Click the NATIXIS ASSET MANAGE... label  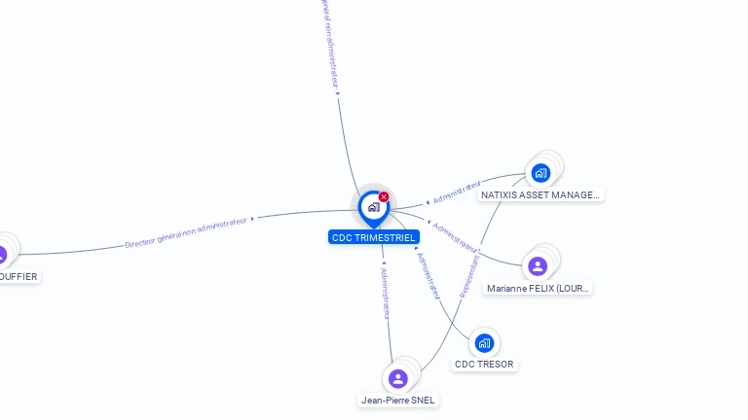(x=541, y=194)
